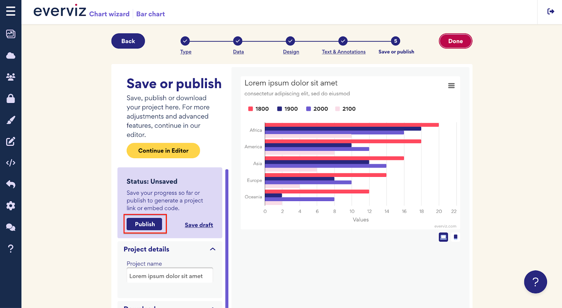
Task: Toggle the 2000 legend series
Action: pyautogui.click(x=317, y=109)
